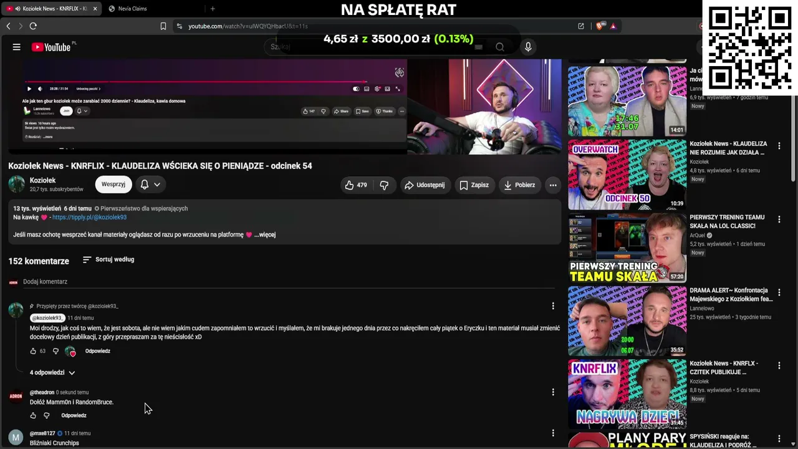Open options for the PIERWSZY TRENING TEAMU SKAŁA video
The height and width of the screenshot is (449, 798).
[779, 219]
